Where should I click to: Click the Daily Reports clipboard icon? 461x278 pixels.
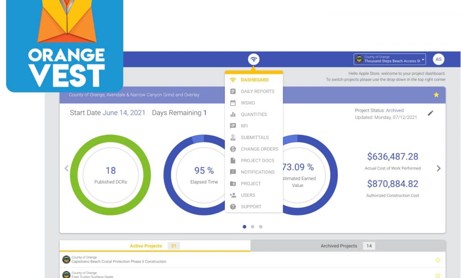pyautogui.click(x=233, y=91)
